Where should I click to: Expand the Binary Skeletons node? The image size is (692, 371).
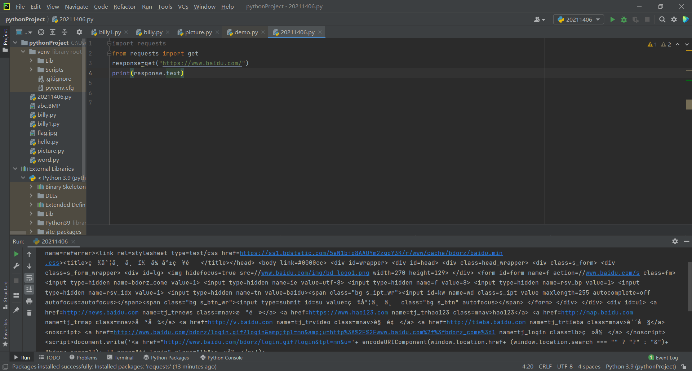pos(31,187)
